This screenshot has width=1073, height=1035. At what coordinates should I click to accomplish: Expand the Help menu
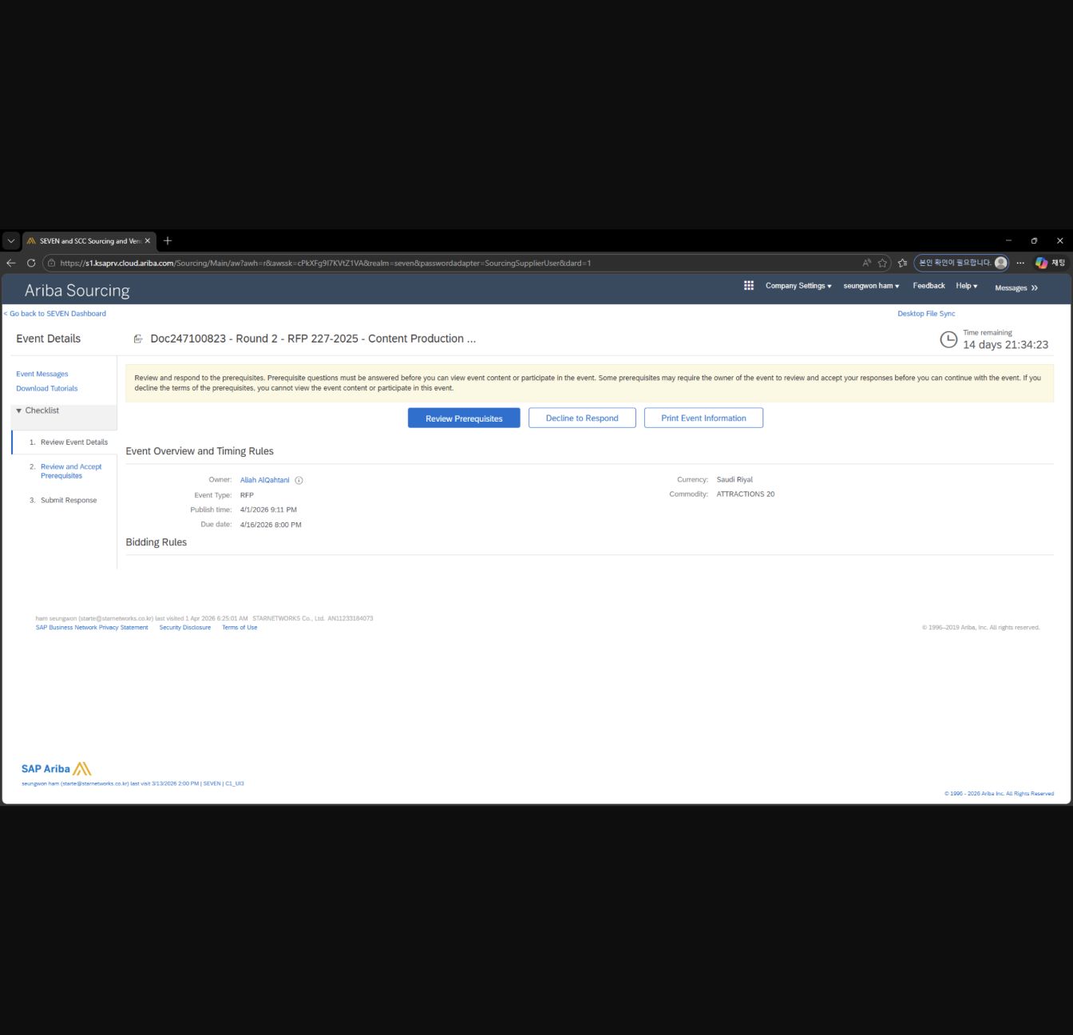click(x=967, y=286)
